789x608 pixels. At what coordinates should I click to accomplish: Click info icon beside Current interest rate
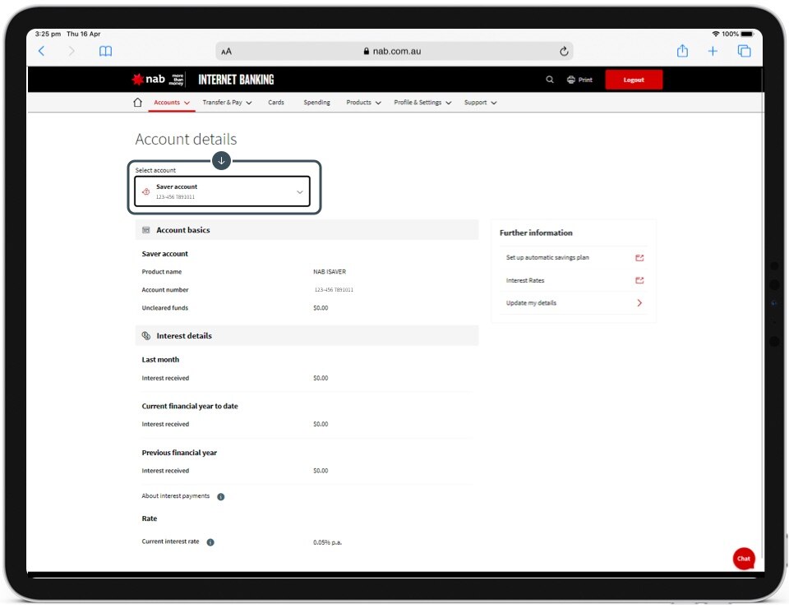pos(210,542)
